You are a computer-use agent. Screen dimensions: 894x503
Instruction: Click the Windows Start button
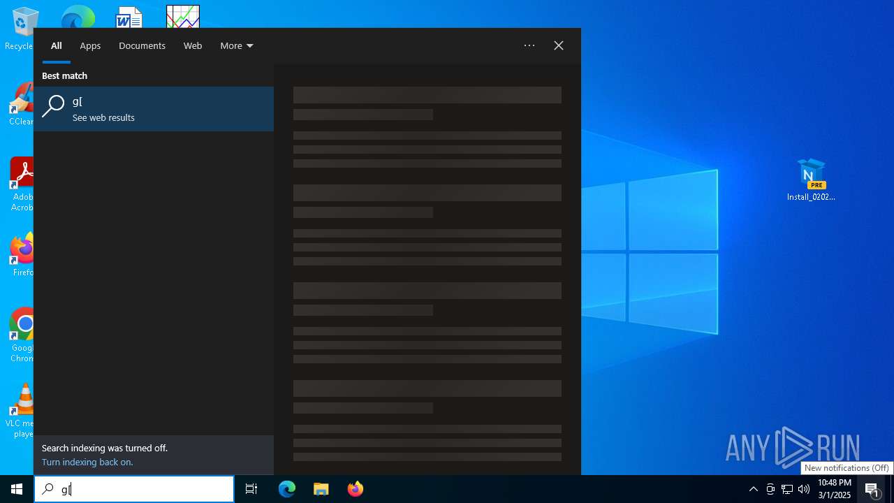pyautogui.click(x=17, y=489)
